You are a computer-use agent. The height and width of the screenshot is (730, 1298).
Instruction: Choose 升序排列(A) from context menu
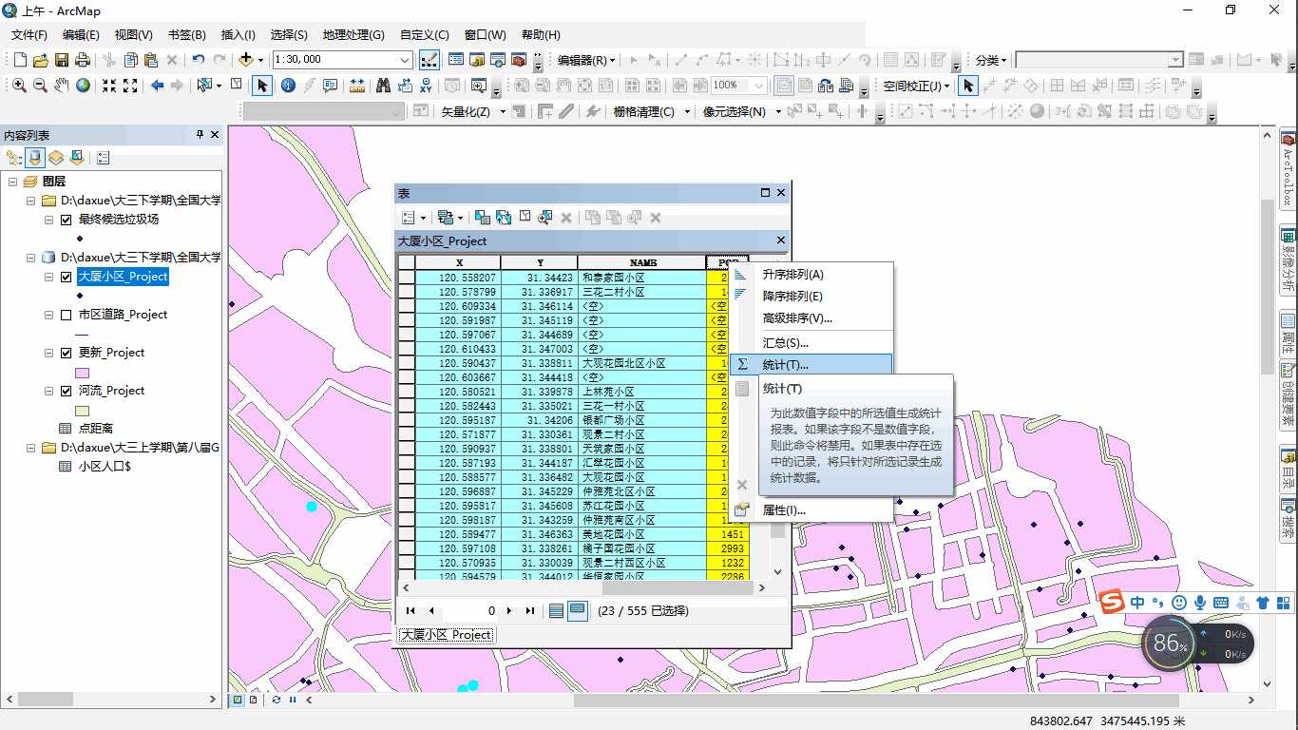tap(812, 274)
